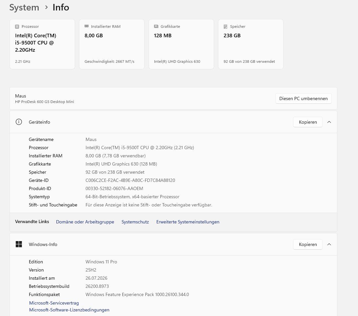
Task: Click Version value 25H2
Action: tap(91, 270)
